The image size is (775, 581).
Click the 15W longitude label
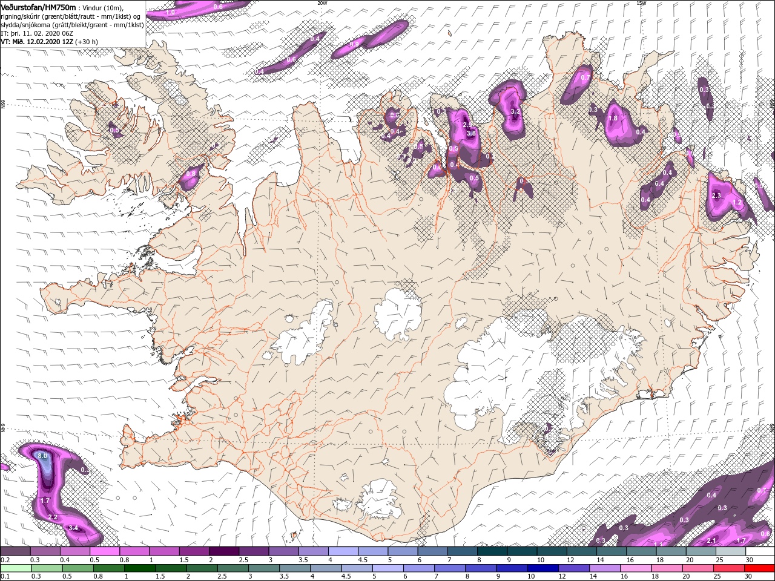click(x=641, y=3)
